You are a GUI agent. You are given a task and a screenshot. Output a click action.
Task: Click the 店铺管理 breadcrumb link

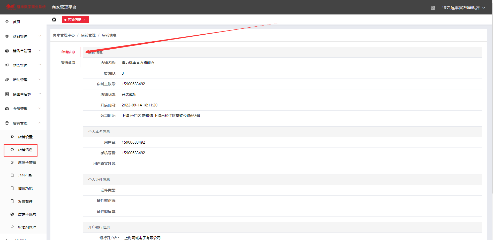88,35
